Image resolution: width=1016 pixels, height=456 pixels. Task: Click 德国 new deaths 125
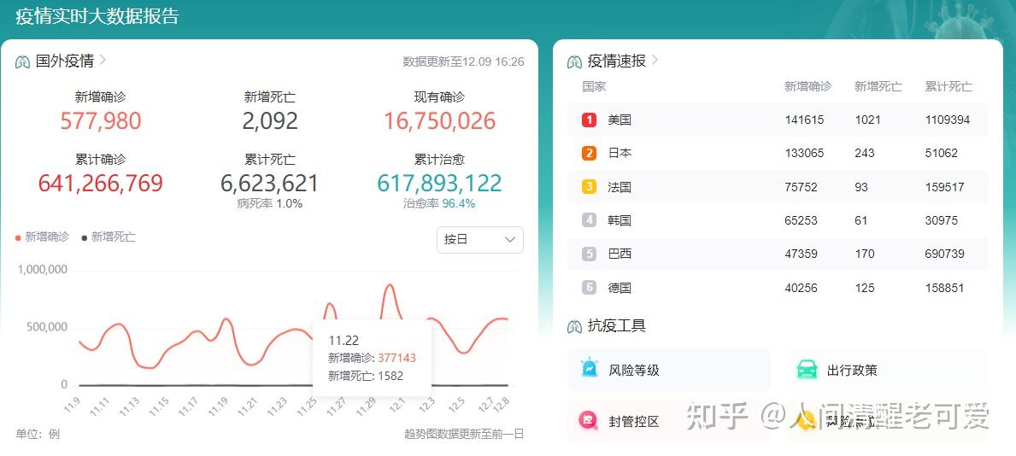click(x=865, y=288)
